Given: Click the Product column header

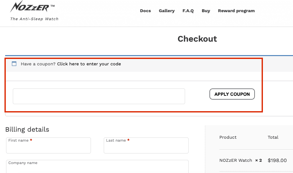Looking at the screenshot, I should pyautogui.click(x=228, y=137).
